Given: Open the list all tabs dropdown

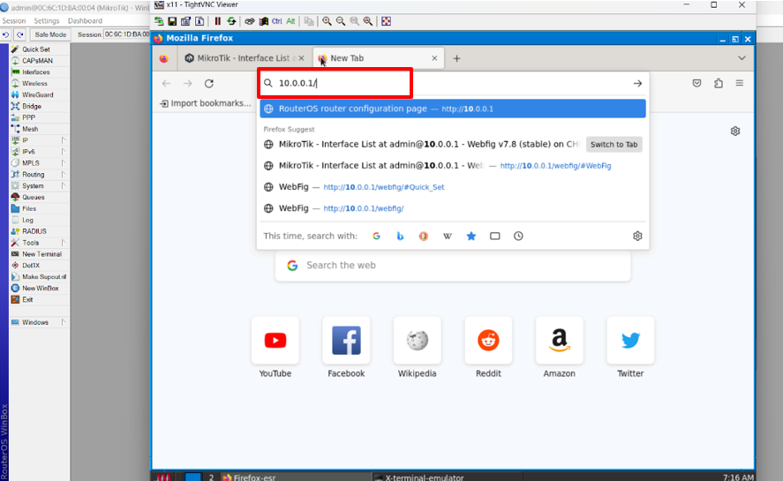Looking at the screenshot, I should pyautogui.click(x=742, y=58).
